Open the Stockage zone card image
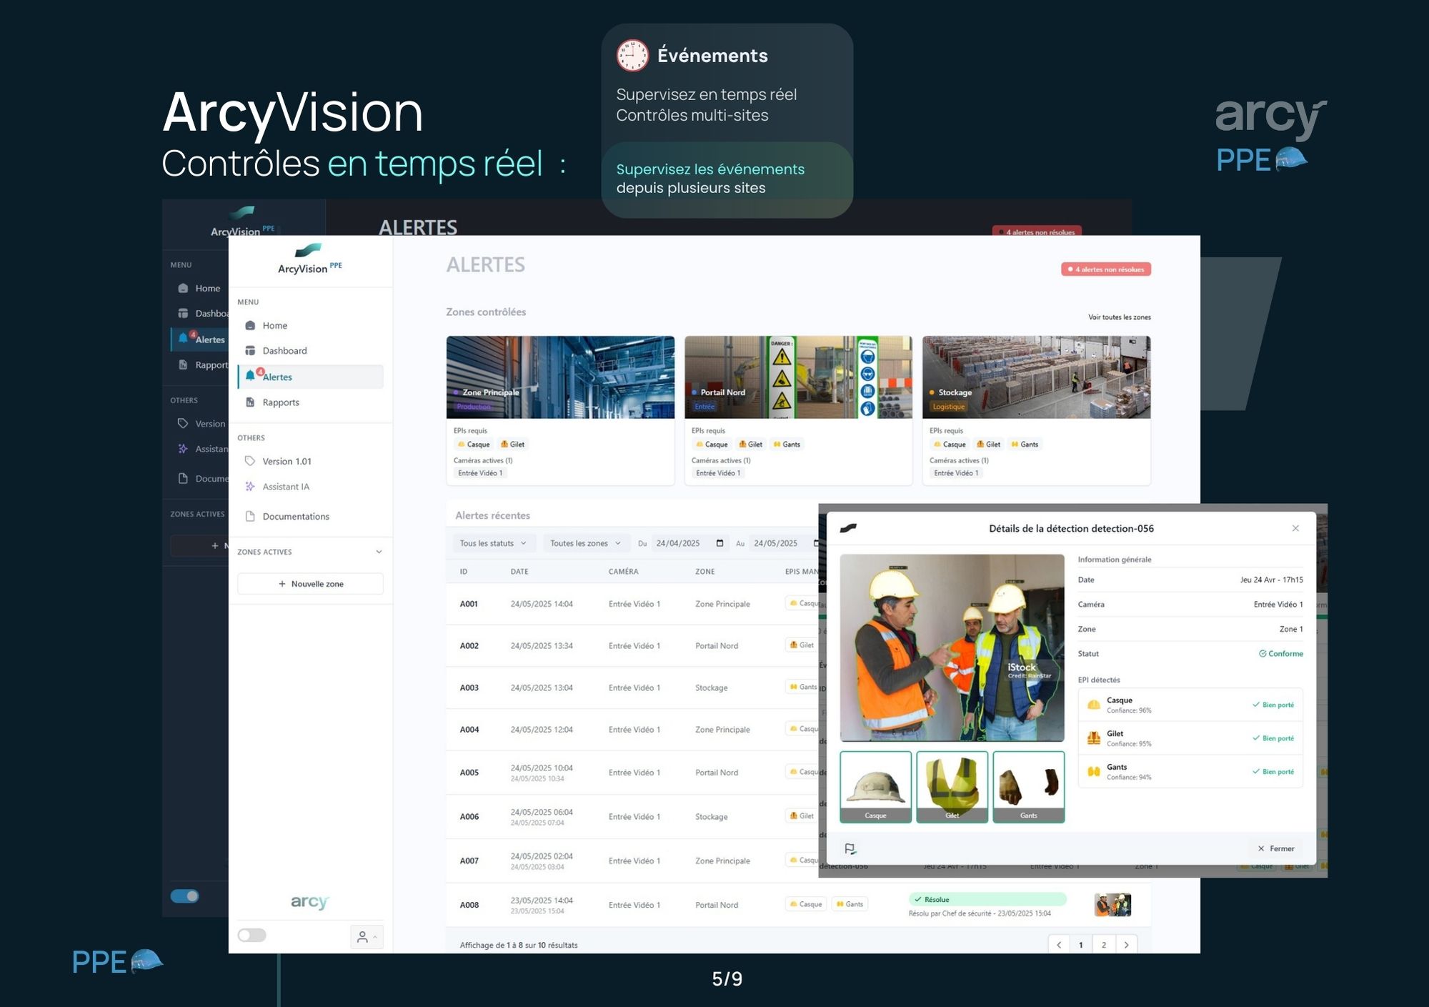Image resolution: width=1429 pixels, height=1007 pixels. coord(1036,377)
